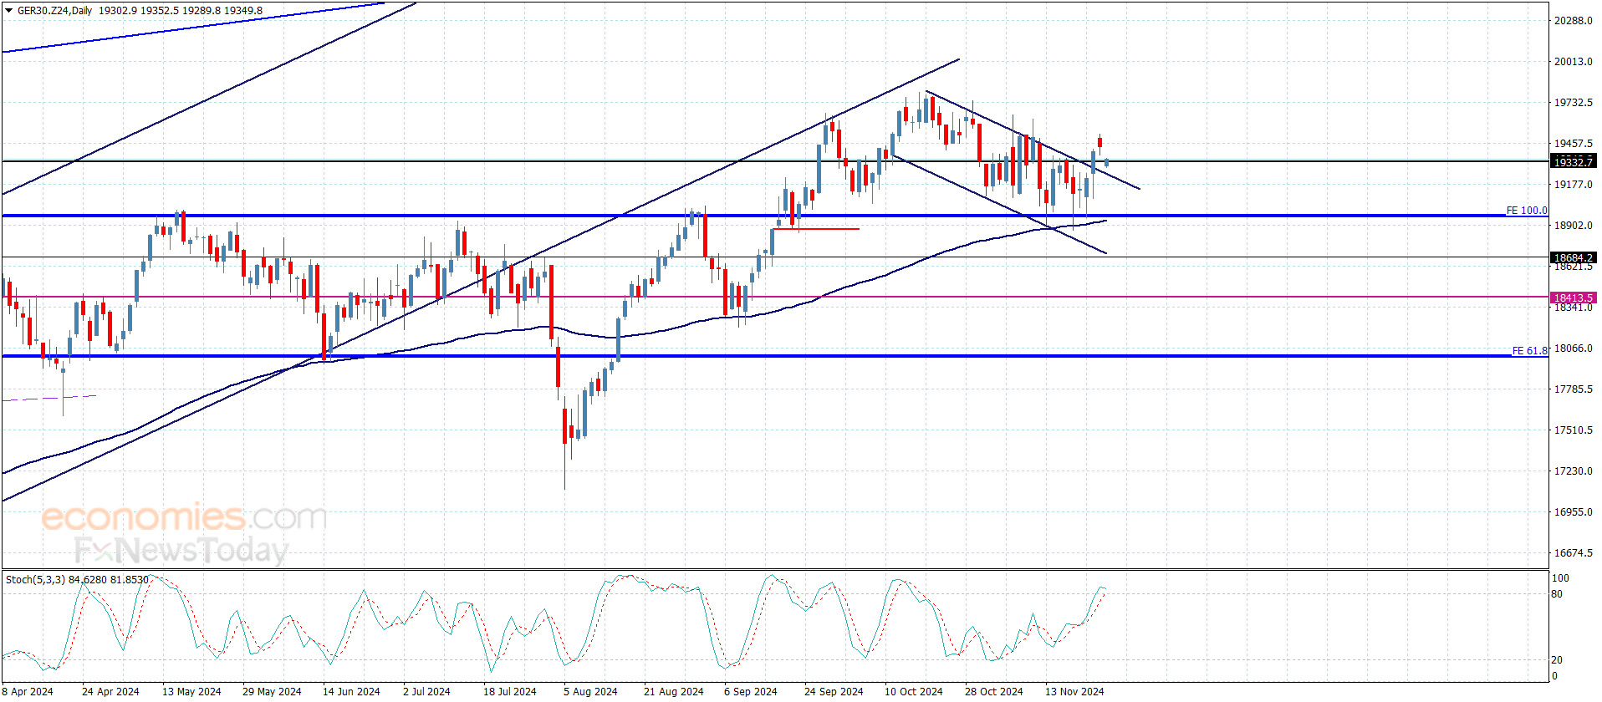Click the 16955.0 price axis label

pyautogui.click(x=1573, y=512)
